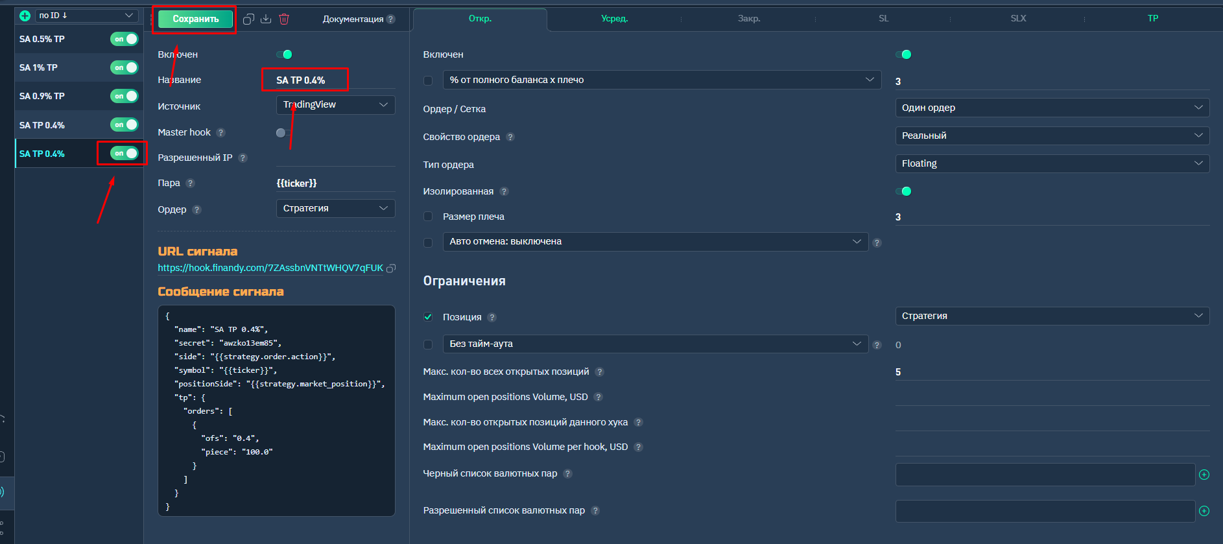
Task: Show help for Изолированная setting
Action: (504, 191)
